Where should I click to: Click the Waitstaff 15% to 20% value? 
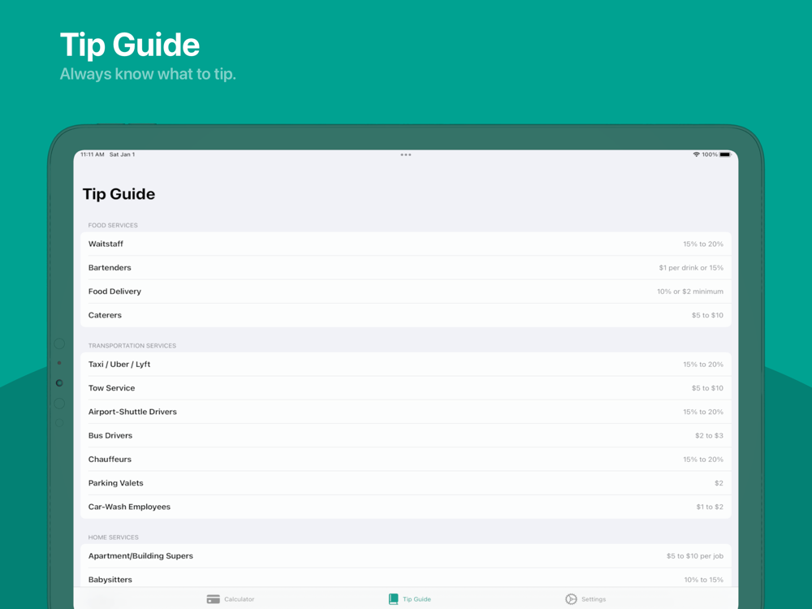pyautogui.click(x=702, y=244)
